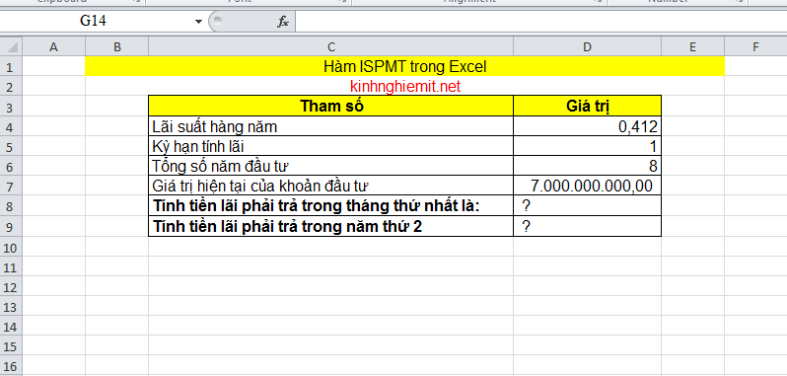Select the 7.000.000.000,00 cell

click(587, 187)
